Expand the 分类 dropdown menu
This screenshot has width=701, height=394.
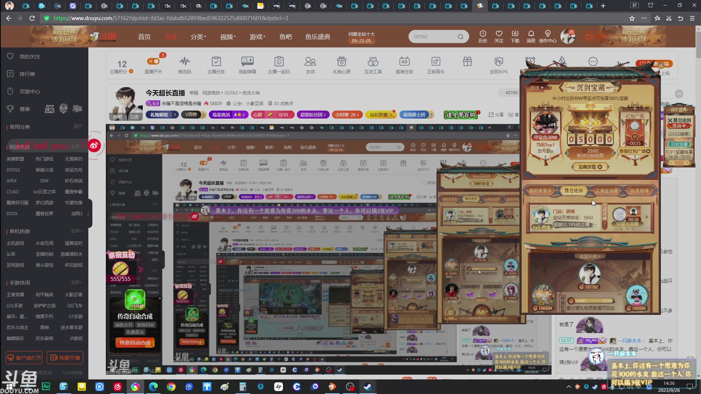tap(198, 37)
